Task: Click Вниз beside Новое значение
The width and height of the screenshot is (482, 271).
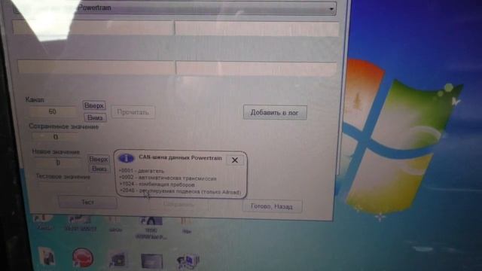Action: coord(99,169)
